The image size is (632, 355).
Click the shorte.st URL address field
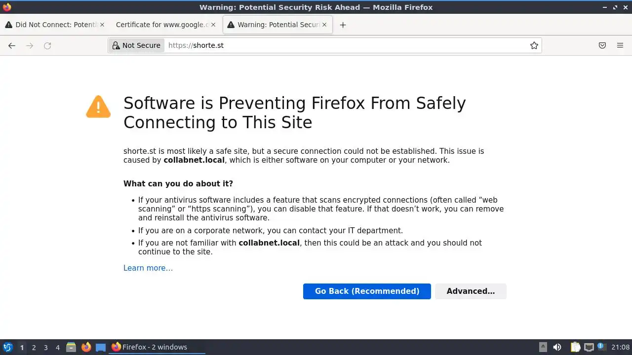click(x=346, y=45)
